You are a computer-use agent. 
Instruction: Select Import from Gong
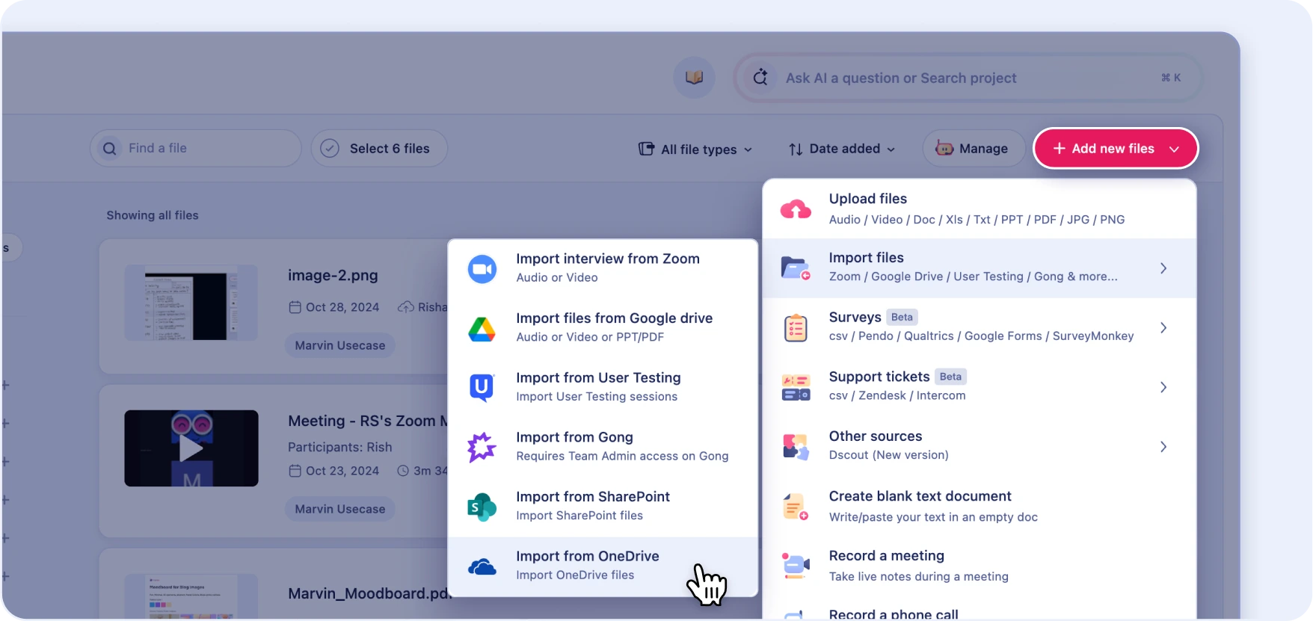(603, 447)
